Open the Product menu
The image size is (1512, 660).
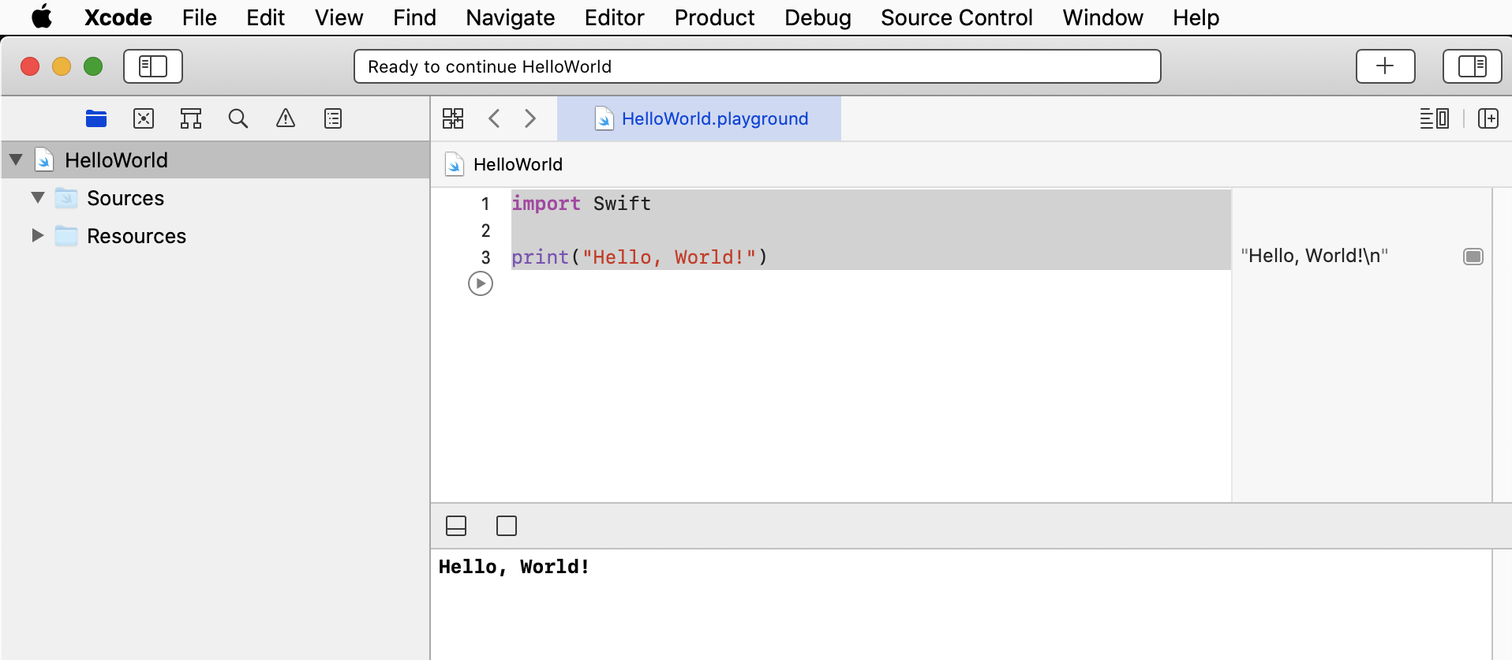(x=714, y=17)
